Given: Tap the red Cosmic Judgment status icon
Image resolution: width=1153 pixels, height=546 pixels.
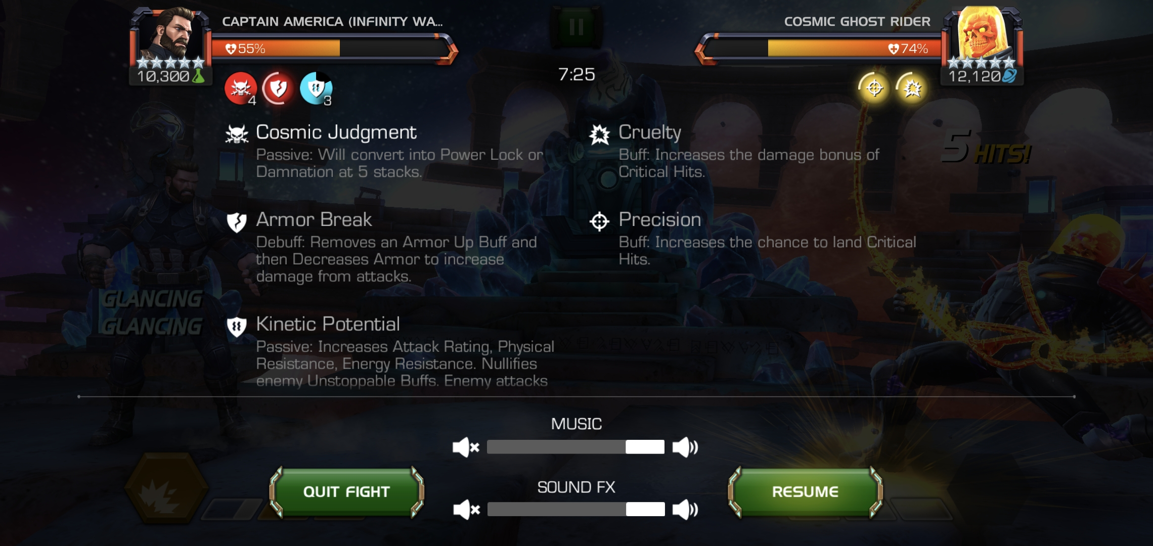Looking at the screenshot, I should pyautogui.click(x=240, y=88).
